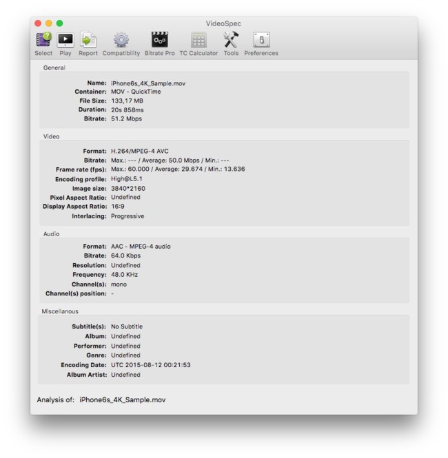Click Genre Undefined value
The width and height of the screenshot is (448, 458).
pos(125,355)
